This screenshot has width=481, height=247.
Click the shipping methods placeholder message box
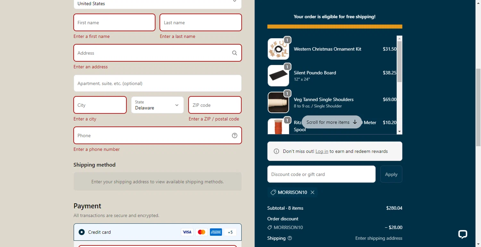157,182
